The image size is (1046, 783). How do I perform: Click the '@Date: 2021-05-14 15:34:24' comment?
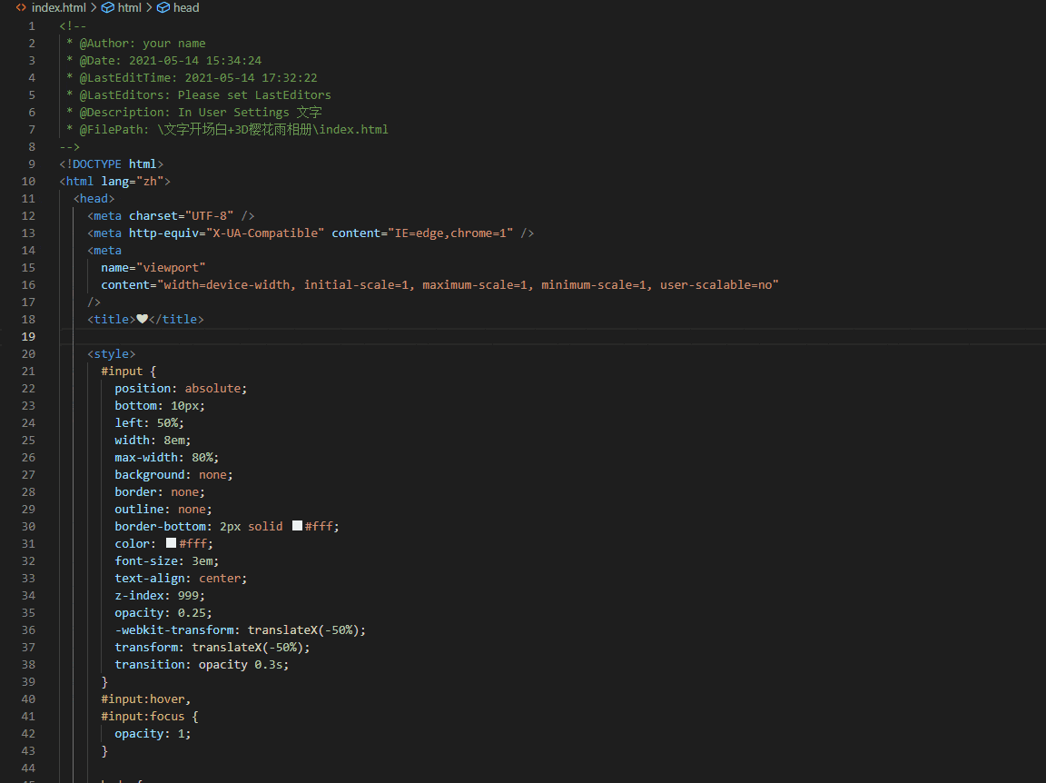point(170,61)
